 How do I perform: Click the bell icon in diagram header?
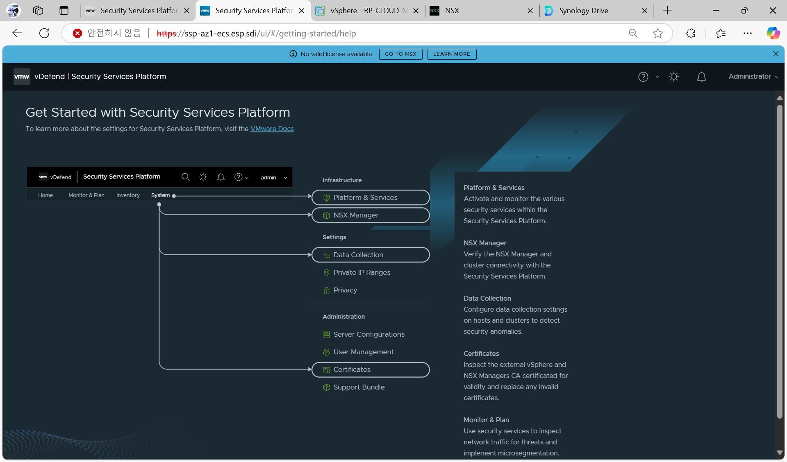[221, 177]
